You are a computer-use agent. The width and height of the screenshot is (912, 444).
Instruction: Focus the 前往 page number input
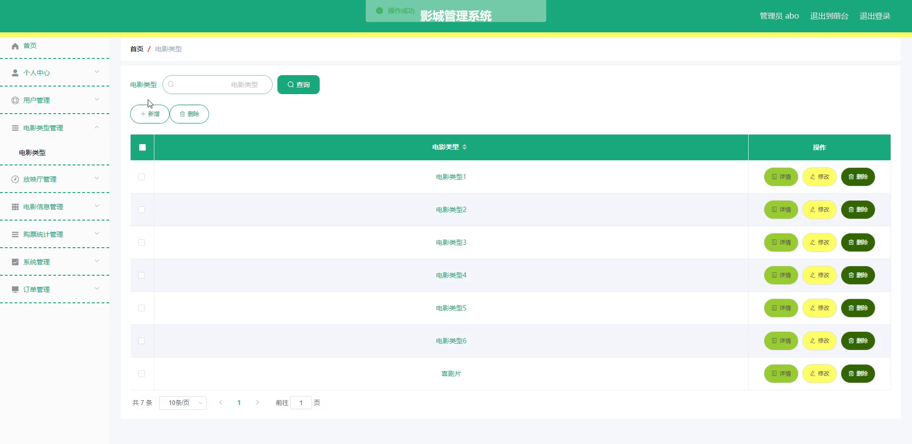[x=301, y=403]
